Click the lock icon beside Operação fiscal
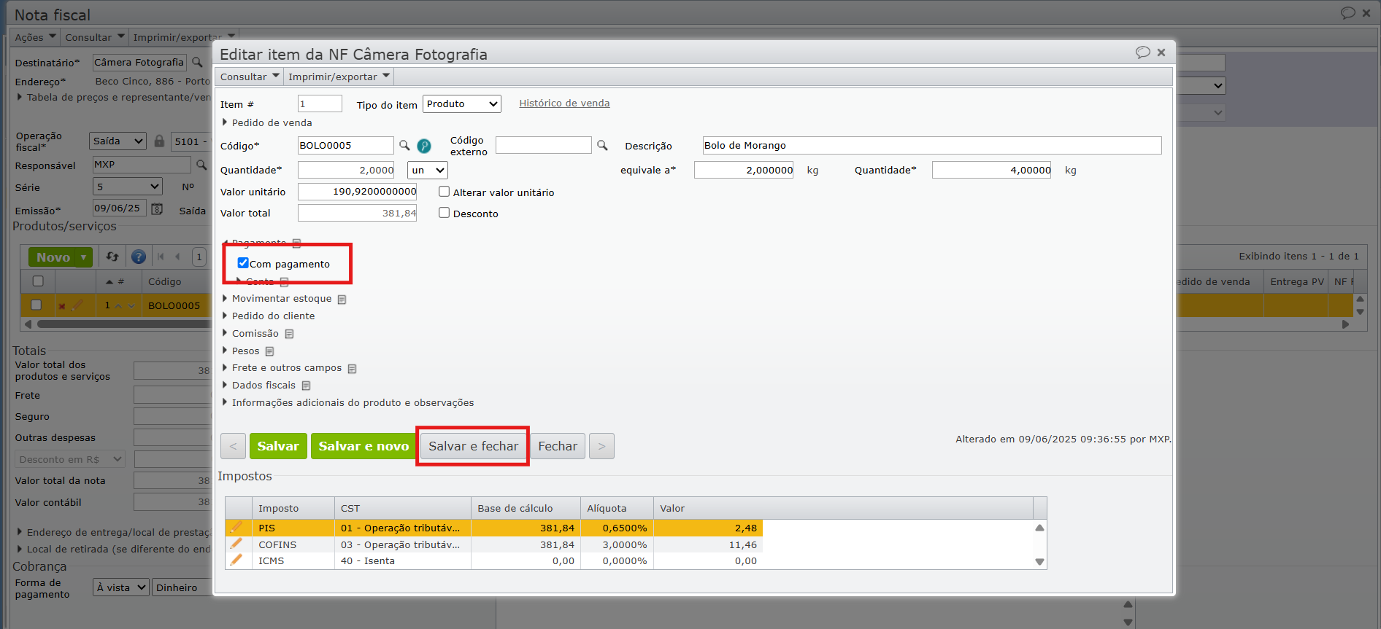Viewport: 1381px width, 629px height. pos(159,141)
